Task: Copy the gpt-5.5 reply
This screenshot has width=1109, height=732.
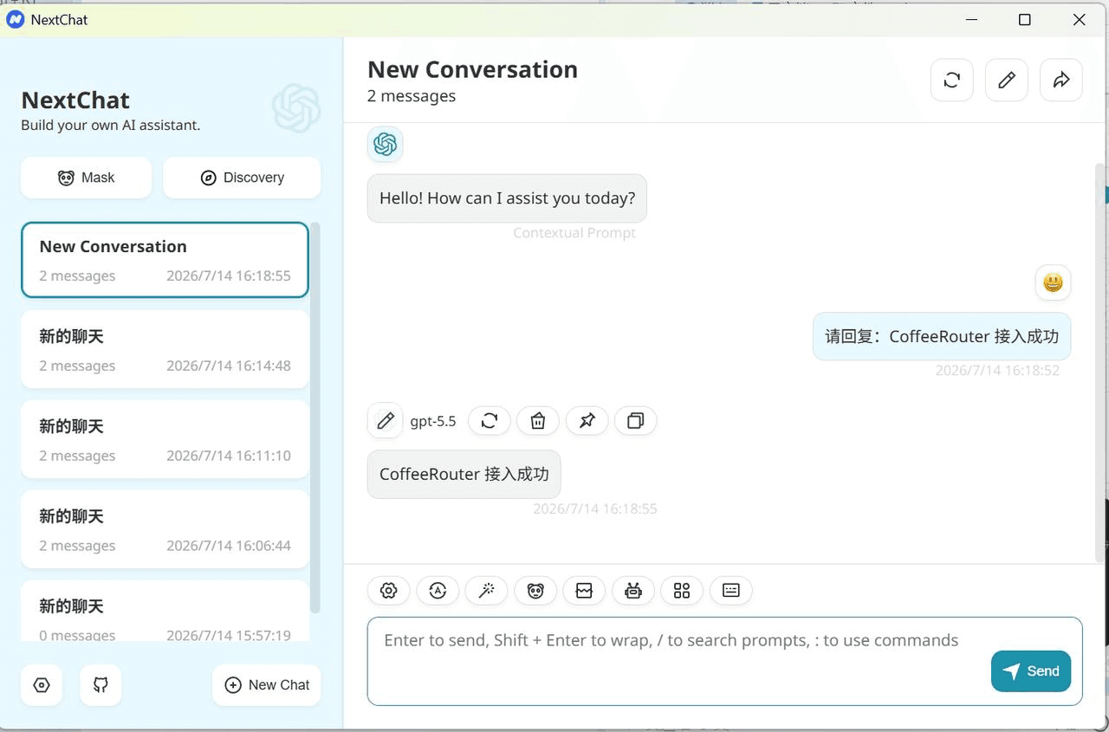Action: [636, 421]
